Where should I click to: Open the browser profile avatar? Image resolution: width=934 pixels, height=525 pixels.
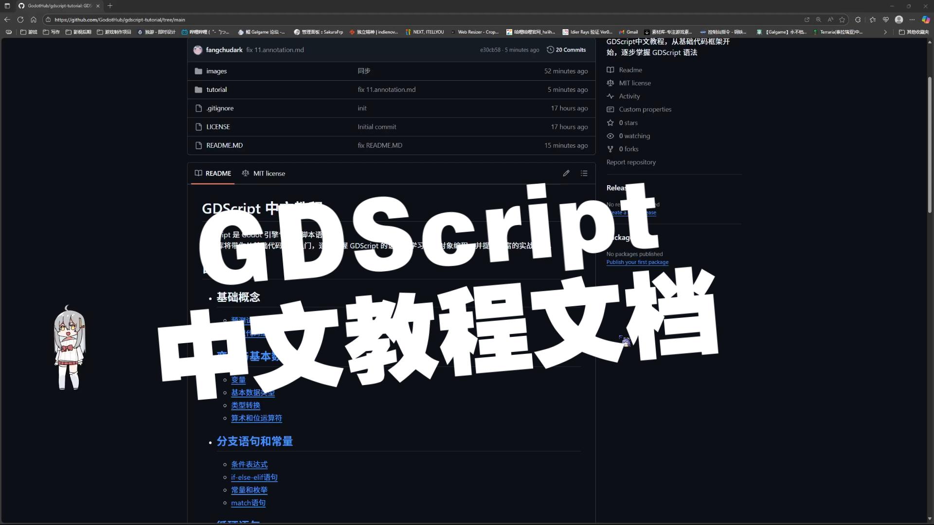point(899,20)
